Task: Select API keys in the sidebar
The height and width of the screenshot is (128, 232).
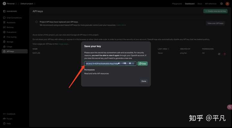Action: (15, 51)
